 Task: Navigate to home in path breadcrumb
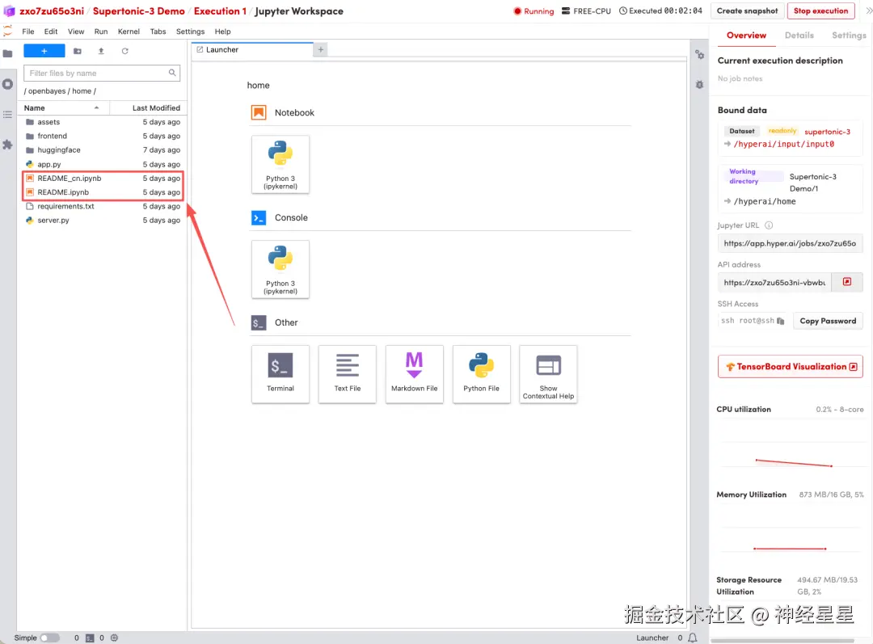pos(82,91)
